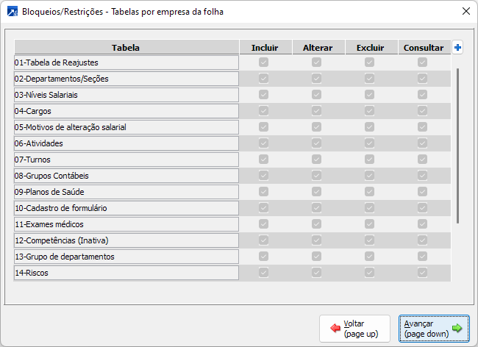Screen dimensions: 478x347
Task: Select the 11-Exames médicos row field
Action: [x=126, y=224]
